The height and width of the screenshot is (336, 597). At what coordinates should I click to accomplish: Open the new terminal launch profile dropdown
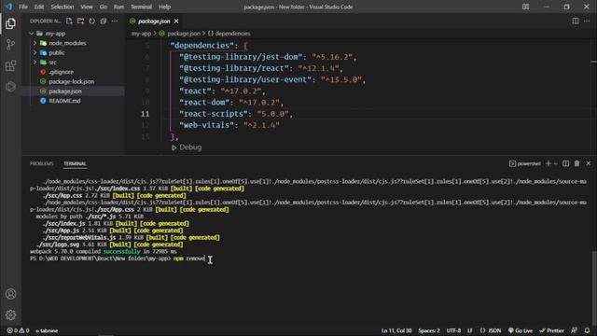tap(556, 163)
